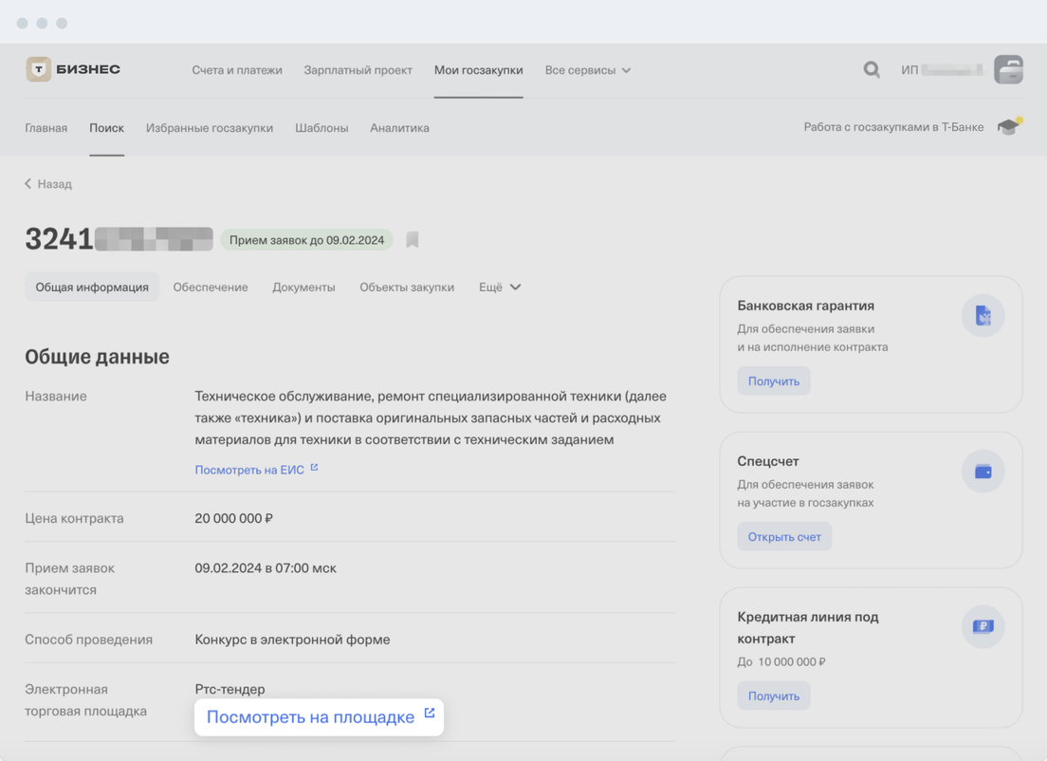
Task: Switch to the Обеспечение tab
Action: 211,288
